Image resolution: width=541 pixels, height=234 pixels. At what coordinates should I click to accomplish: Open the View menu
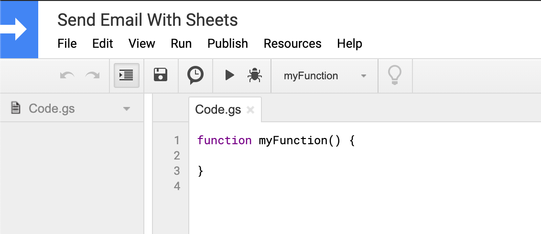tap(142, 44)
